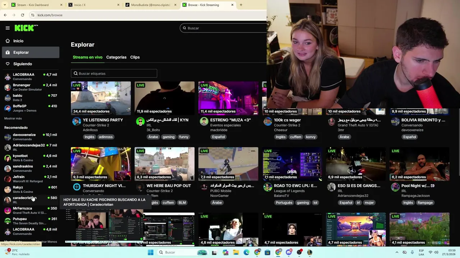Open volume control in system tray
Screen dimensions: 460x258
coord(436,252)
